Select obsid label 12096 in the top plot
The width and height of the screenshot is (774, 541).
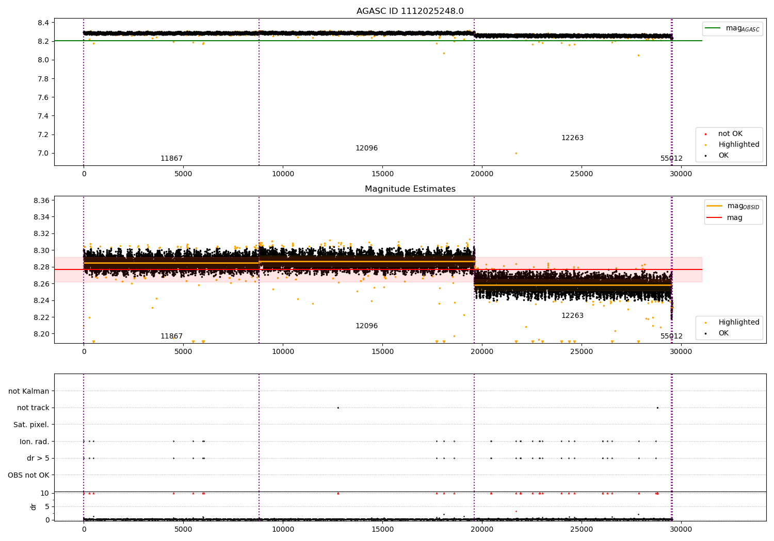pyautogui.click(x=366, y=148)
